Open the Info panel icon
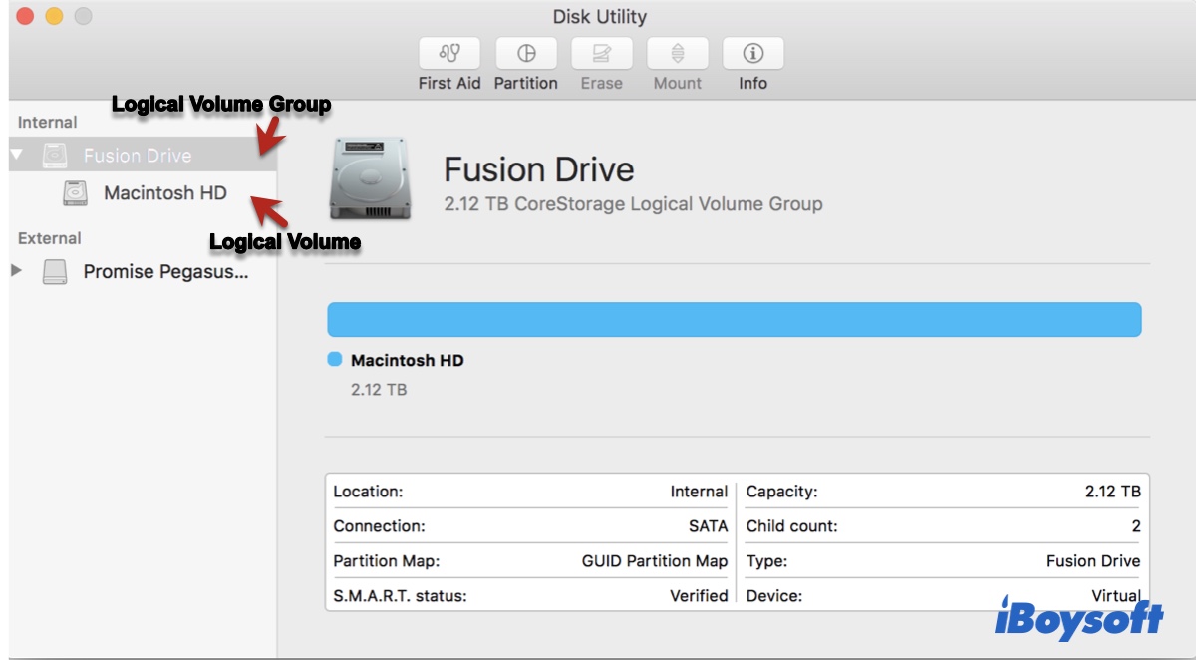1196x660 pixels. pyautogui.click(x=752, y=53)
